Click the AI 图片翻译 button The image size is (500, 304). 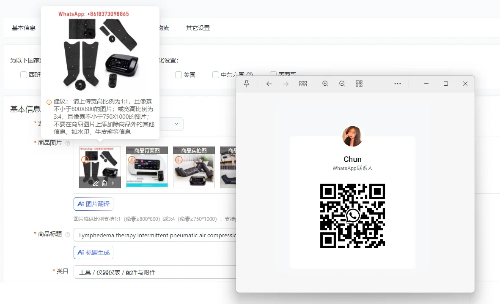click(x=93, y=204)
